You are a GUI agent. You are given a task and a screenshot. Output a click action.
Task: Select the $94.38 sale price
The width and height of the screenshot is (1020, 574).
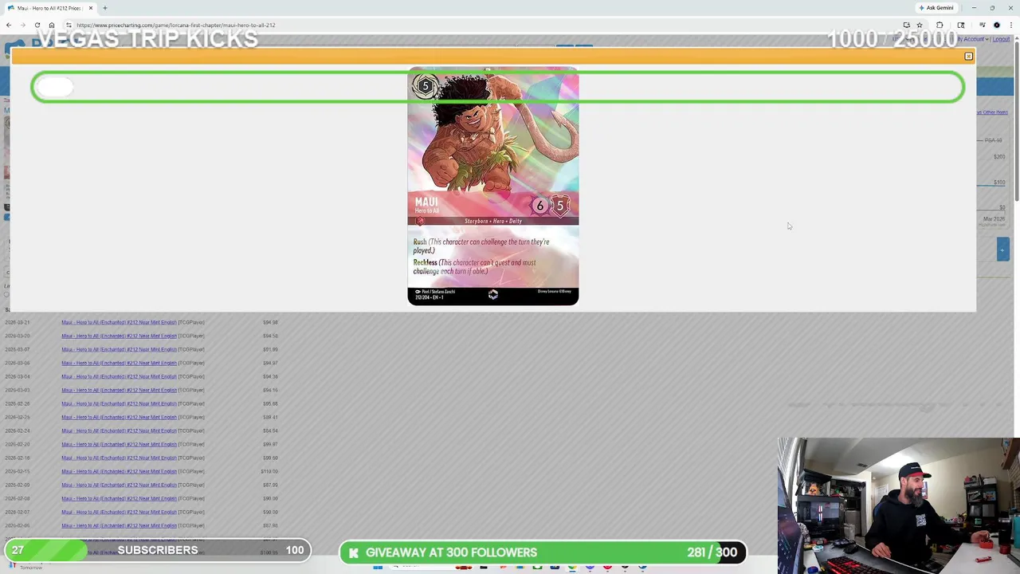tap(270, 376)
